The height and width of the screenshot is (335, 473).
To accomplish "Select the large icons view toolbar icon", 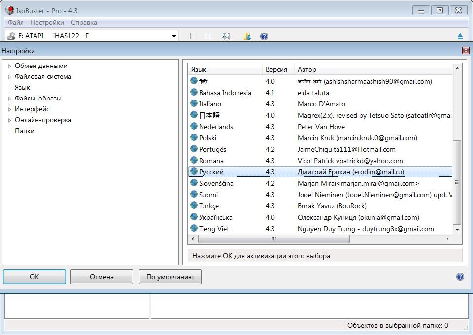I will pyautogui.click(x=226, y=36).
